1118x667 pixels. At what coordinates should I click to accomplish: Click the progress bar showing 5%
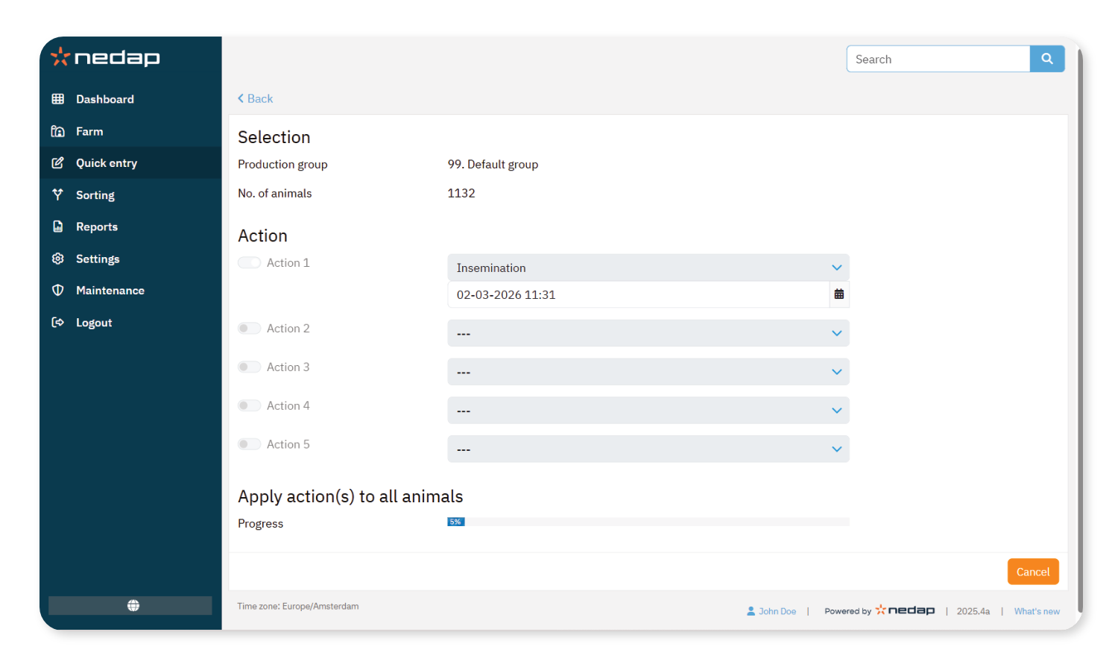pos(648,522)
